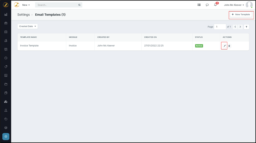
Task: Click the New Template button
Action: click(241, 14)
